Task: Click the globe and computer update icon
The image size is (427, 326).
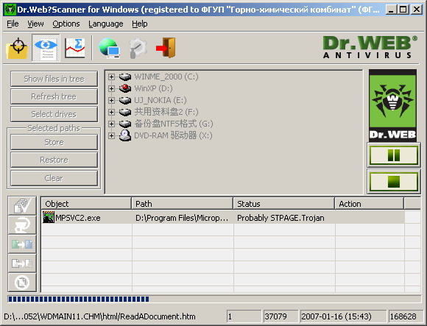Action: [x=109, y=48]
